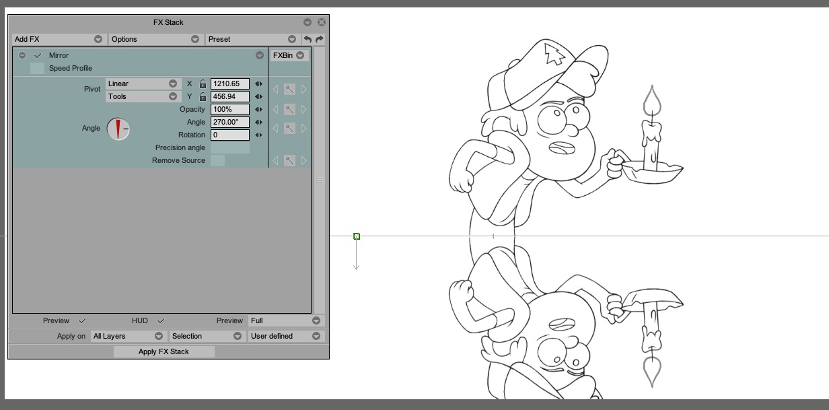Collapse the Mirror effect with minus icon
The height and width of the screenshot is (410, 829).
tap(22, 55)
